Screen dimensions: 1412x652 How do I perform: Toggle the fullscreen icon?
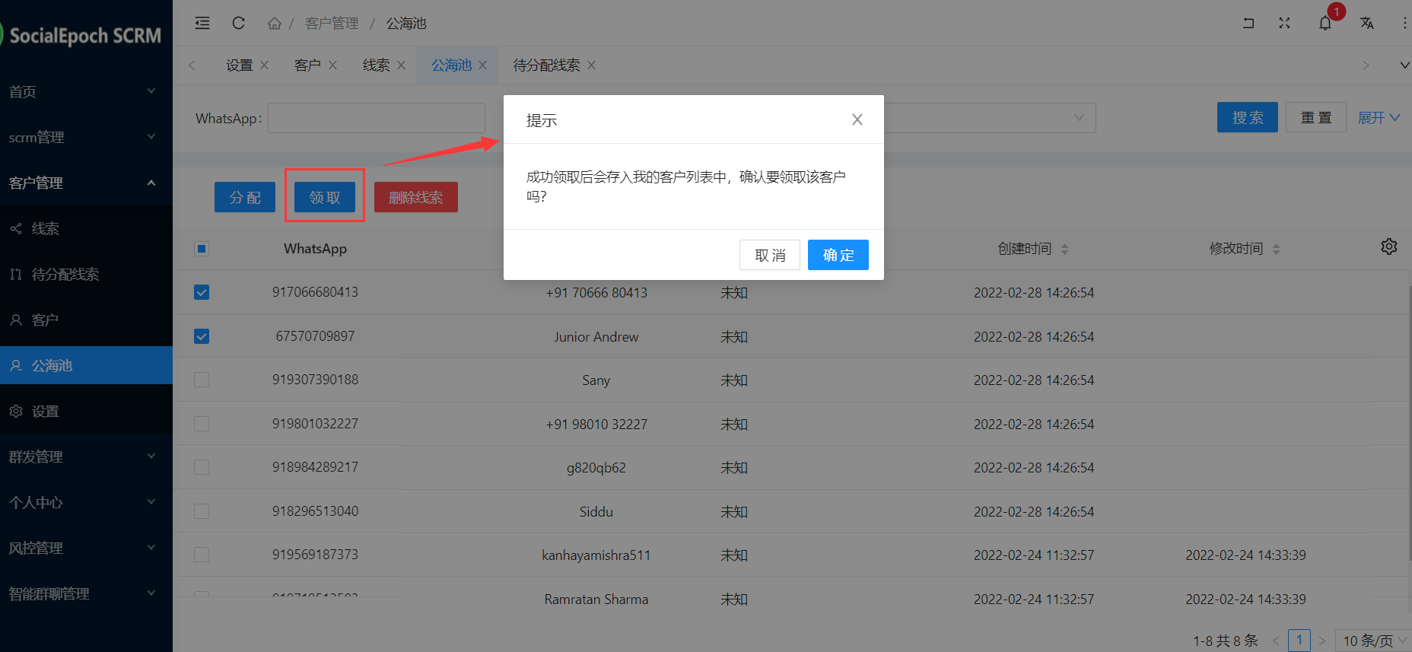pos(1285,23)
